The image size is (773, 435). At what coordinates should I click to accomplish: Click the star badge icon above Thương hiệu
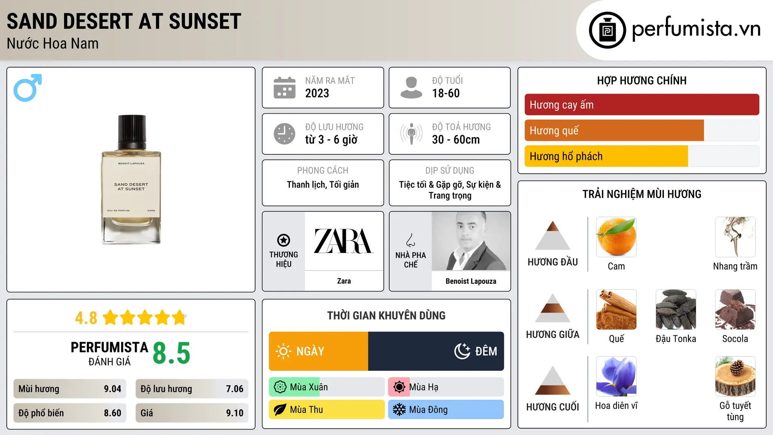(x=283, y=240)
